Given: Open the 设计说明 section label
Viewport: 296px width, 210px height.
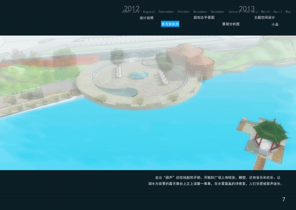Looking at the screenshot, I should (146, 18).
